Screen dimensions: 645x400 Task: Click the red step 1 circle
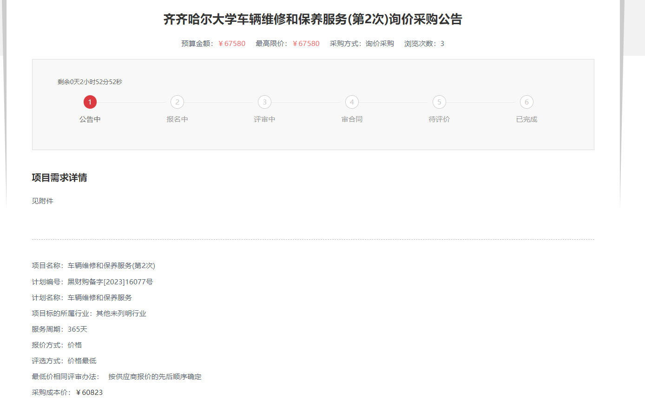coord(90,102)
